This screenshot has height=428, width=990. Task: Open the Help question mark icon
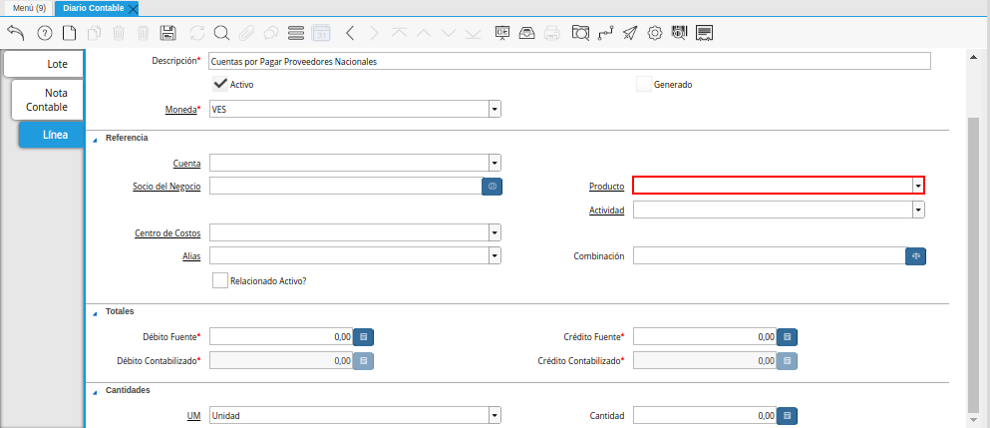point(44,33)
